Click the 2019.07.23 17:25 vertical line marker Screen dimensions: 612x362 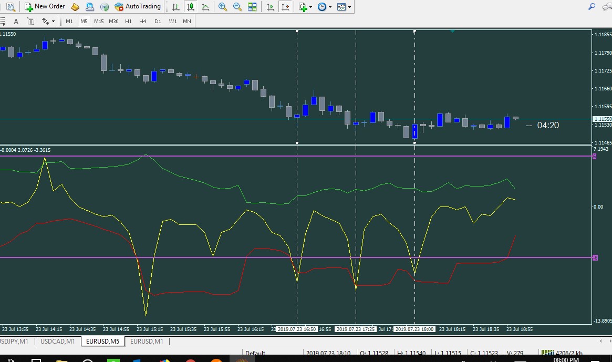pyautogui.click(x=356, y=329)
